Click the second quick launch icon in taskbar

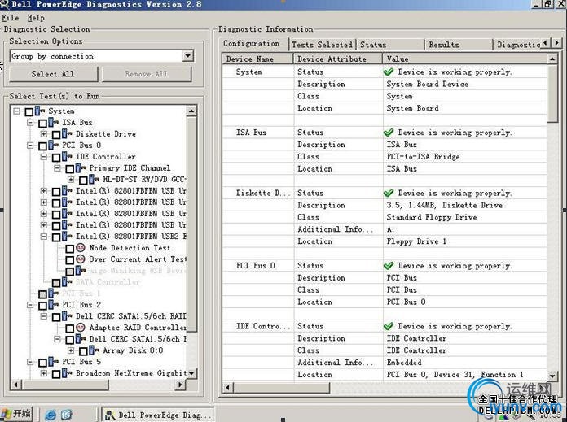[67, 415]
